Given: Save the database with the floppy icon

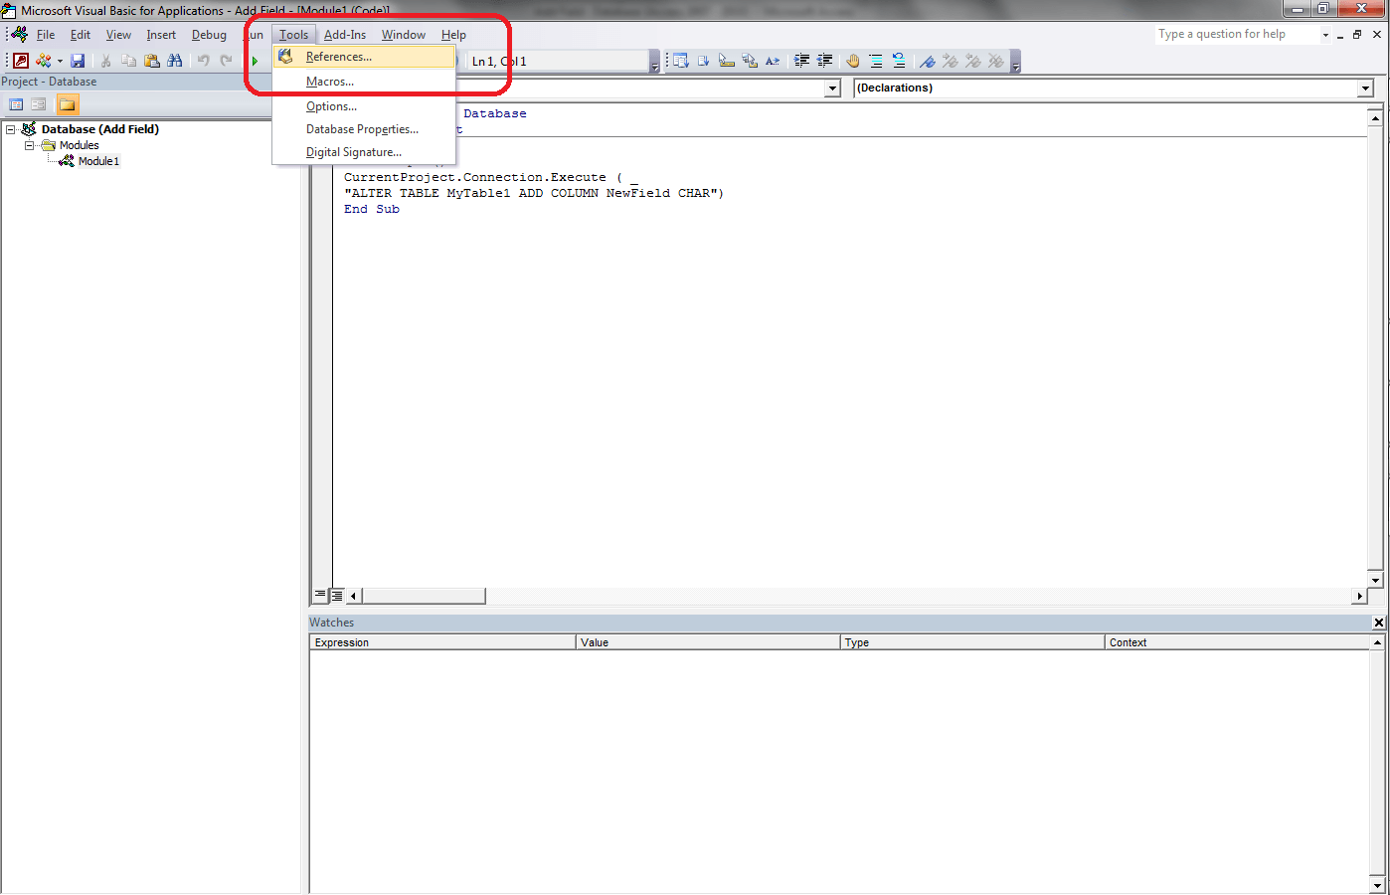Looking at the screenshot, I should click(78, 61).
